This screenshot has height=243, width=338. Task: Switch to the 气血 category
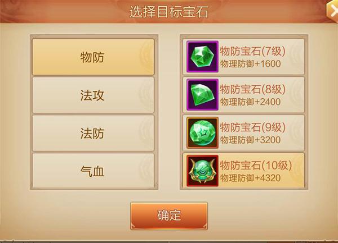coord(93,171)
